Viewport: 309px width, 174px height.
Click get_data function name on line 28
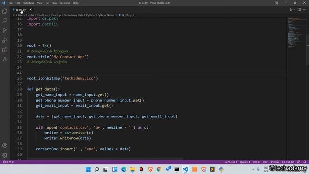pyautogui.click(x=44, y=89)
